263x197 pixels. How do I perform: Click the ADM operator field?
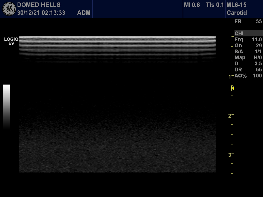84,13
